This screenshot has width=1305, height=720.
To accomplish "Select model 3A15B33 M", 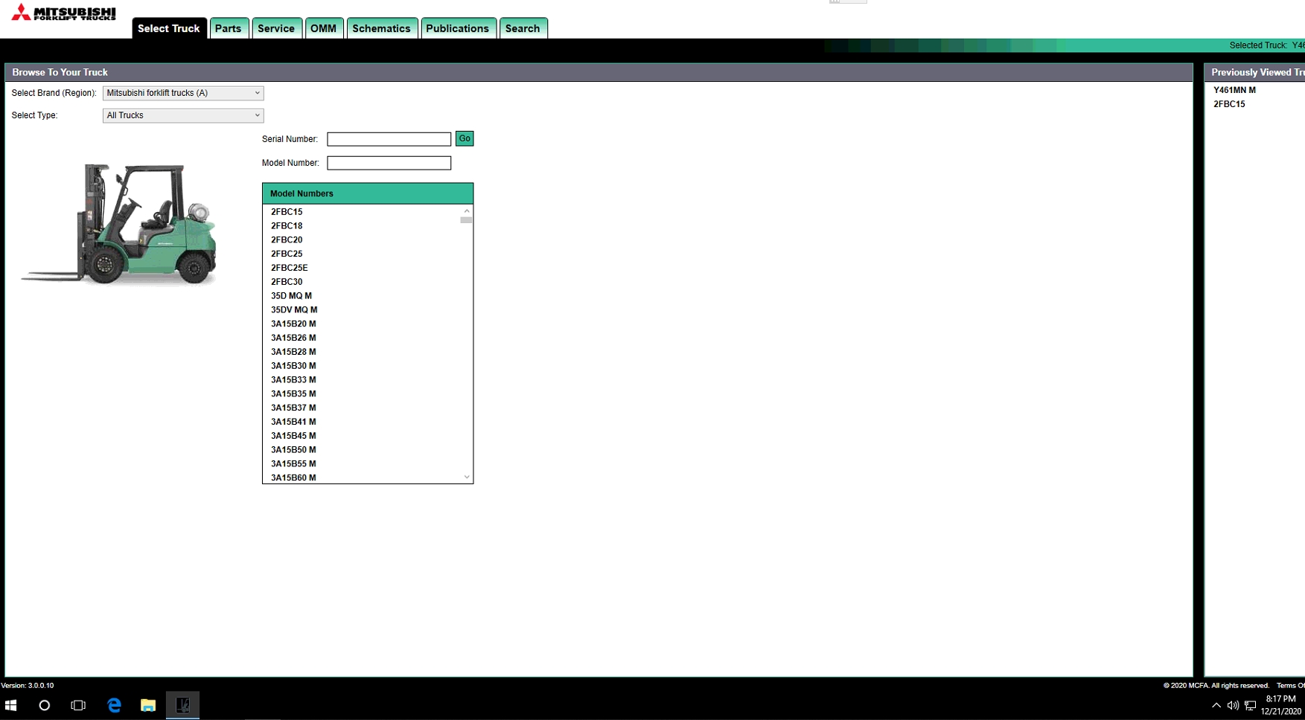I will pos(293,380).
